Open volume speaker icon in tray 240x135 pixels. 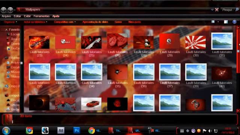pos(210,131)
